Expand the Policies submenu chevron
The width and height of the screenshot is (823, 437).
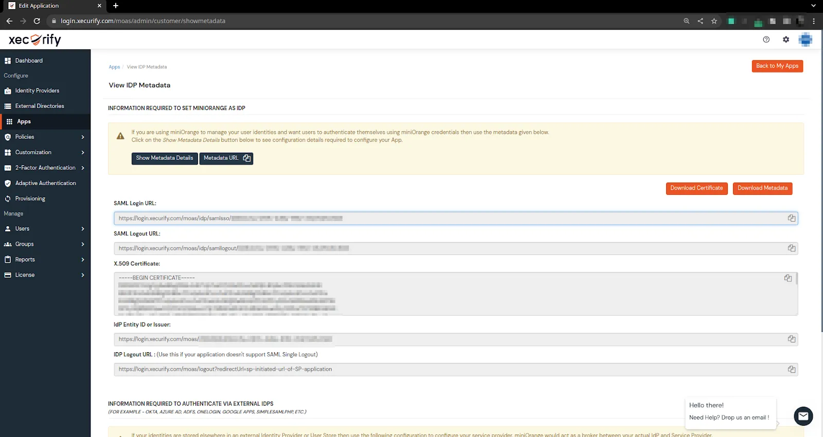point(83,137)
